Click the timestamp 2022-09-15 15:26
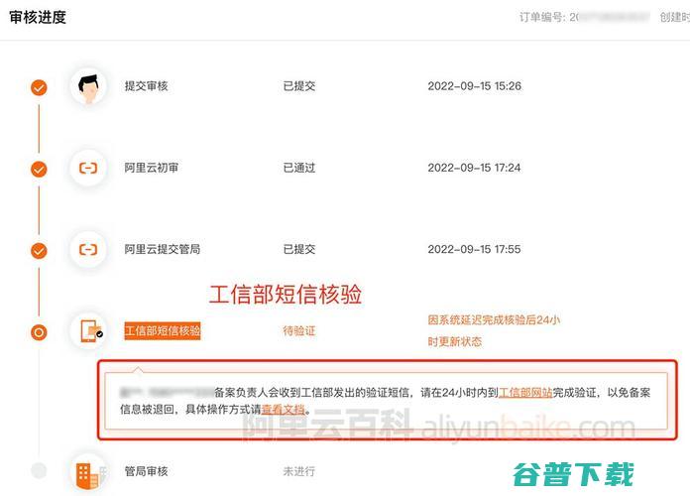The image size is (690, 496). (474, 86)
